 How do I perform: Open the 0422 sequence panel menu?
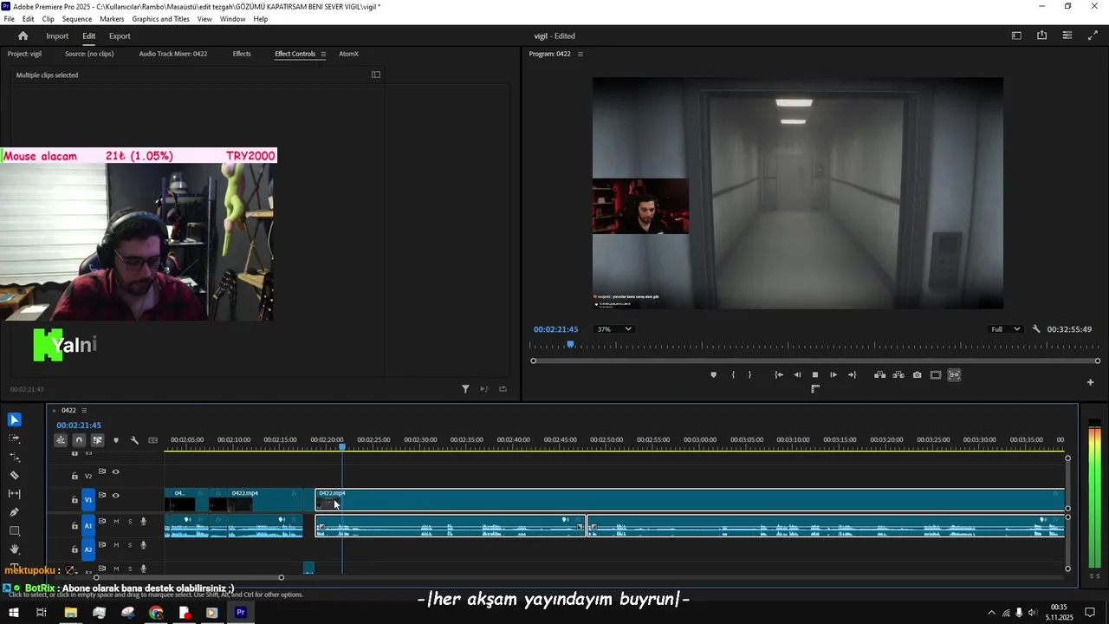[84, 410]
